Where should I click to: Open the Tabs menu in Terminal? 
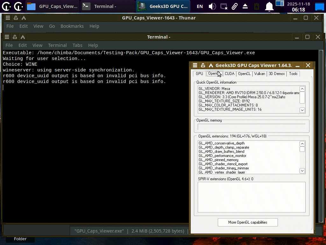click(77, 45)
